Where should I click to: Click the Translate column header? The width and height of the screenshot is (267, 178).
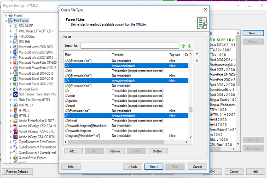[x=139, y=55]
